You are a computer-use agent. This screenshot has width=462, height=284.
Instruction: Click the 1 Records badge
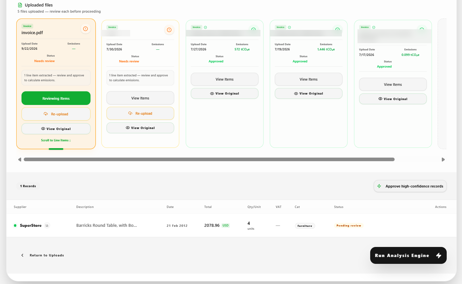[28, 186]
